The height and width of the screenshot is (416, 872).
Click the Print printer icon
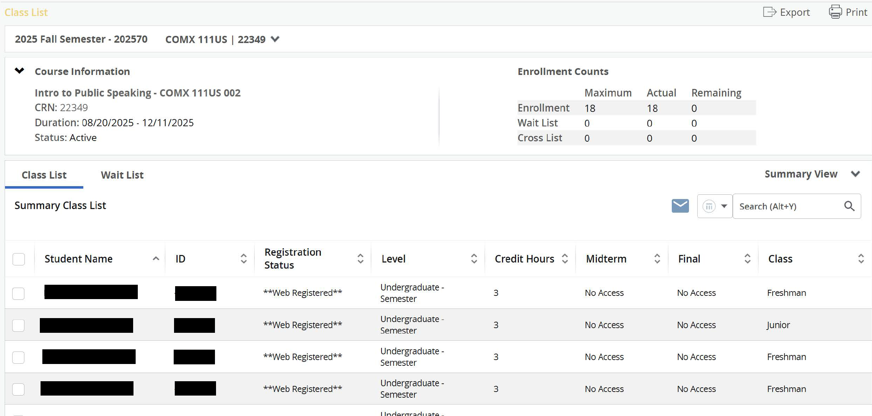[x=835, y=12]
